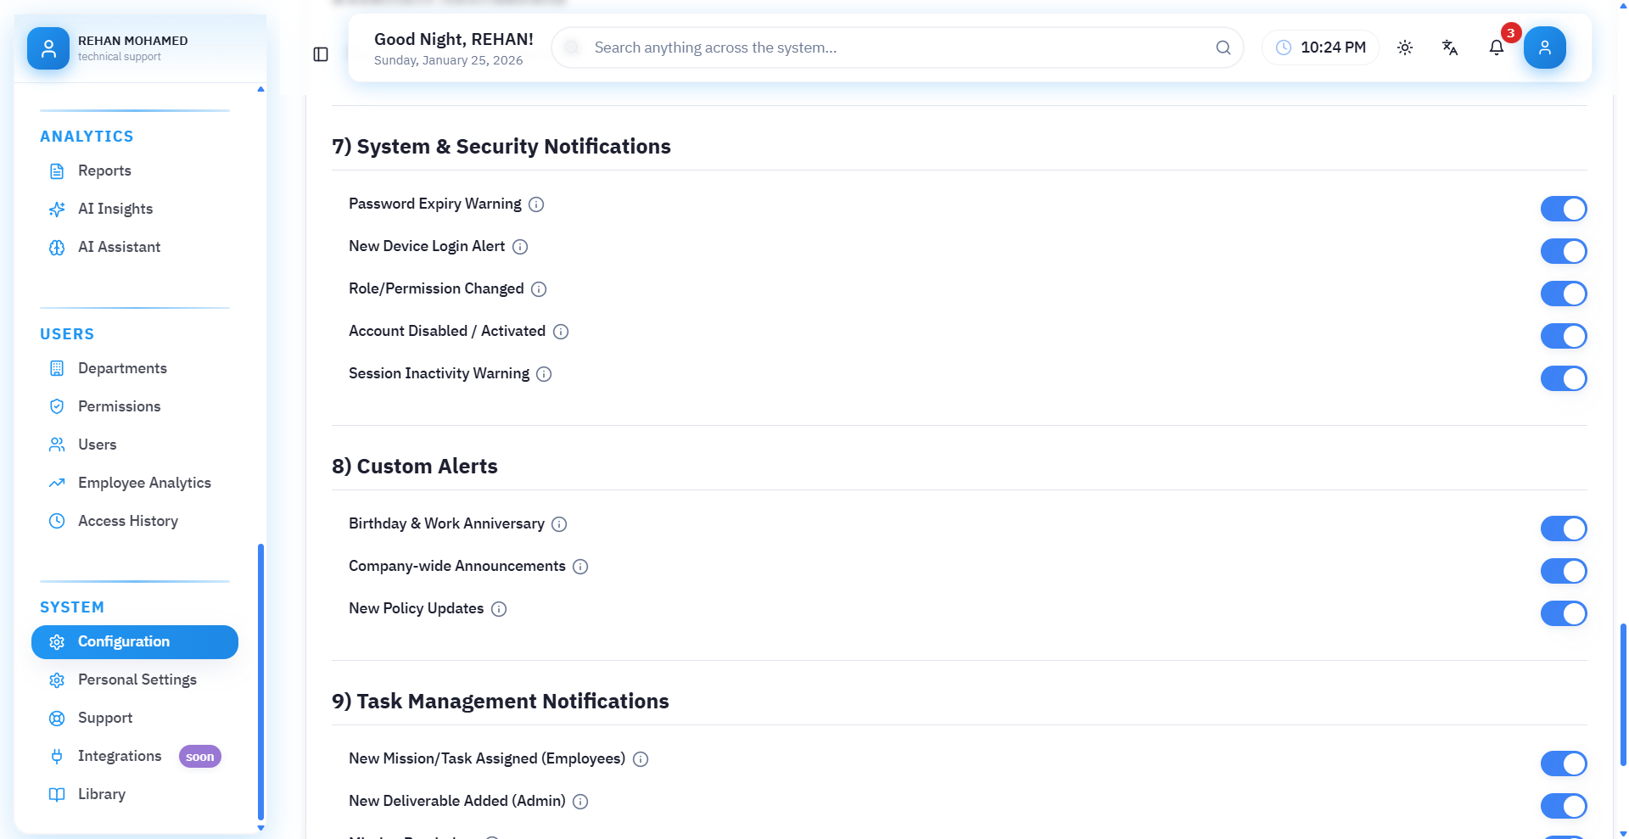1629x839 pixels.
Task: Click info icon next to New Policy Updates
Action: (499, 609)
